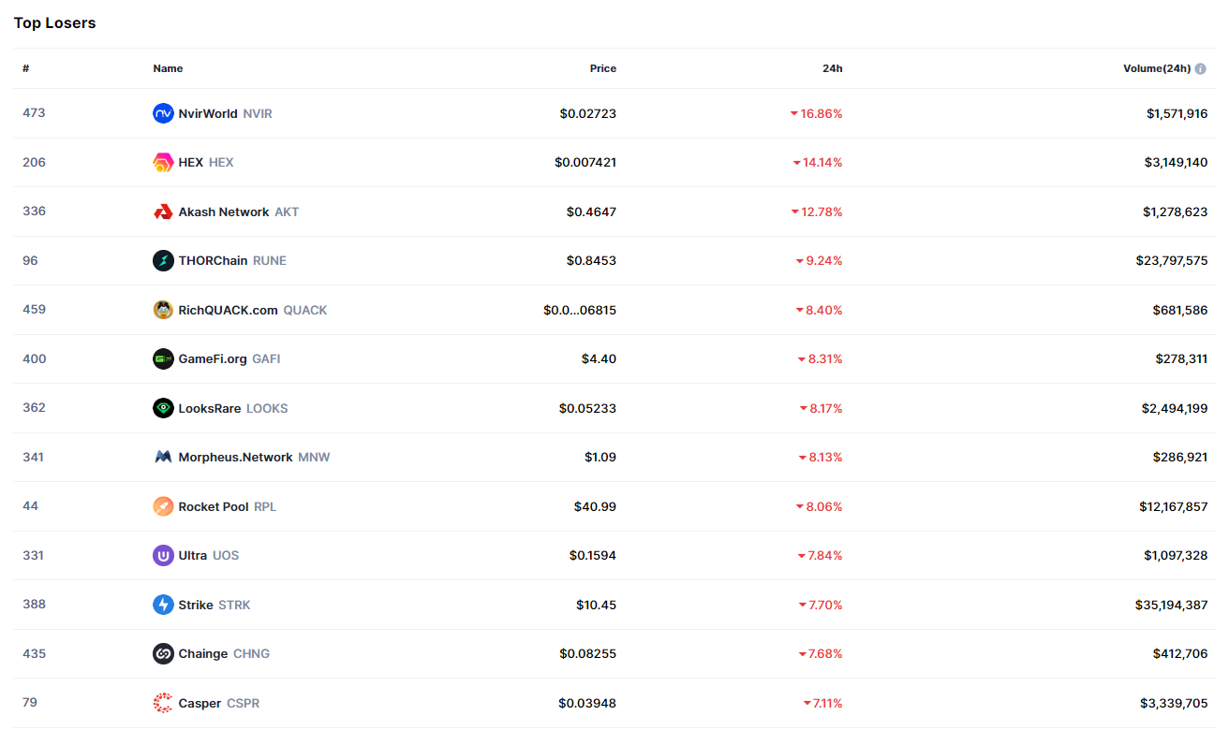
Task: Sort table by Name column header
Action: pyautogui.click(x=168, y=69)
